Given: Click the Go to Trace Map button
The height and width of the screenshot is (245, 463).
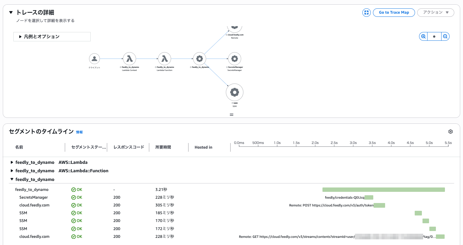Looking at the screenshot, I should tap(394, 12).
